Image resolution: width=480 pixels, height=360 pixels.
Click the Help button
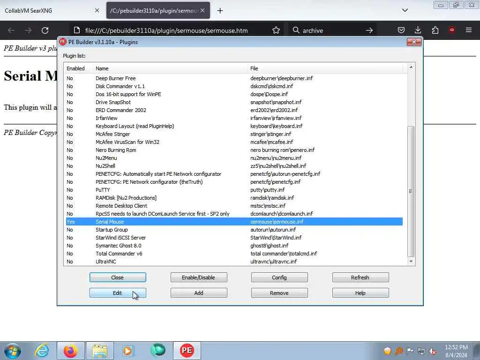[x=360, y=293]
